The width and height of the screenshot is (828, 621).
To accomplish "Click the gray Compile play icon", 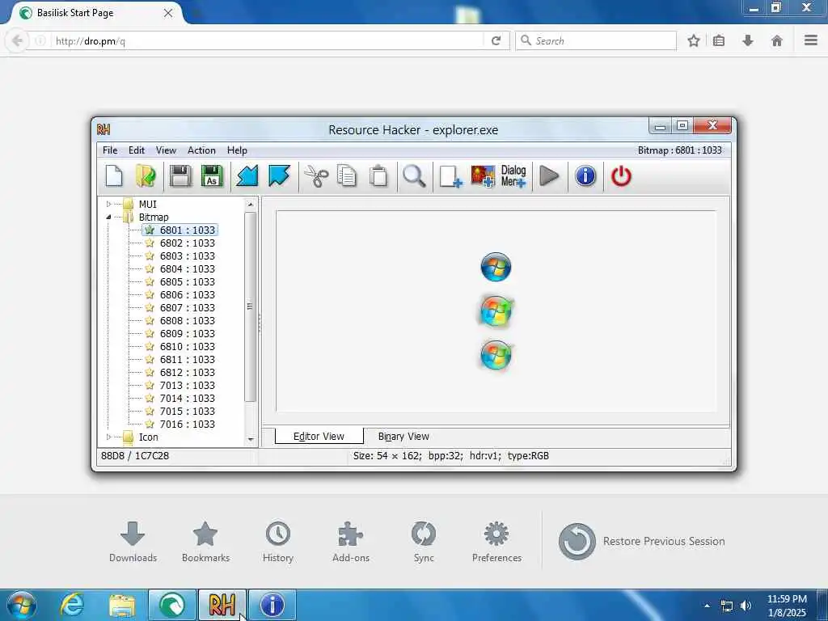I will [x=549, y=175].
